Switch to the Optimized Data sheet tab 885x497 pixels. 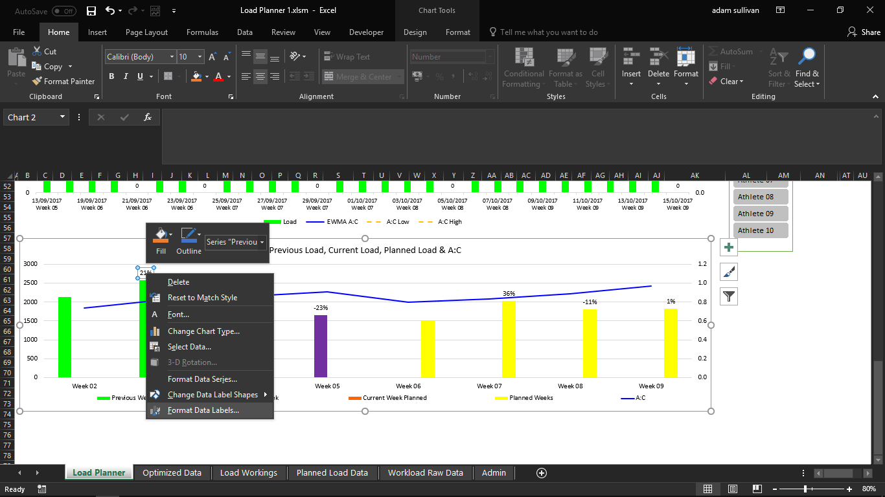click(172, 473)
